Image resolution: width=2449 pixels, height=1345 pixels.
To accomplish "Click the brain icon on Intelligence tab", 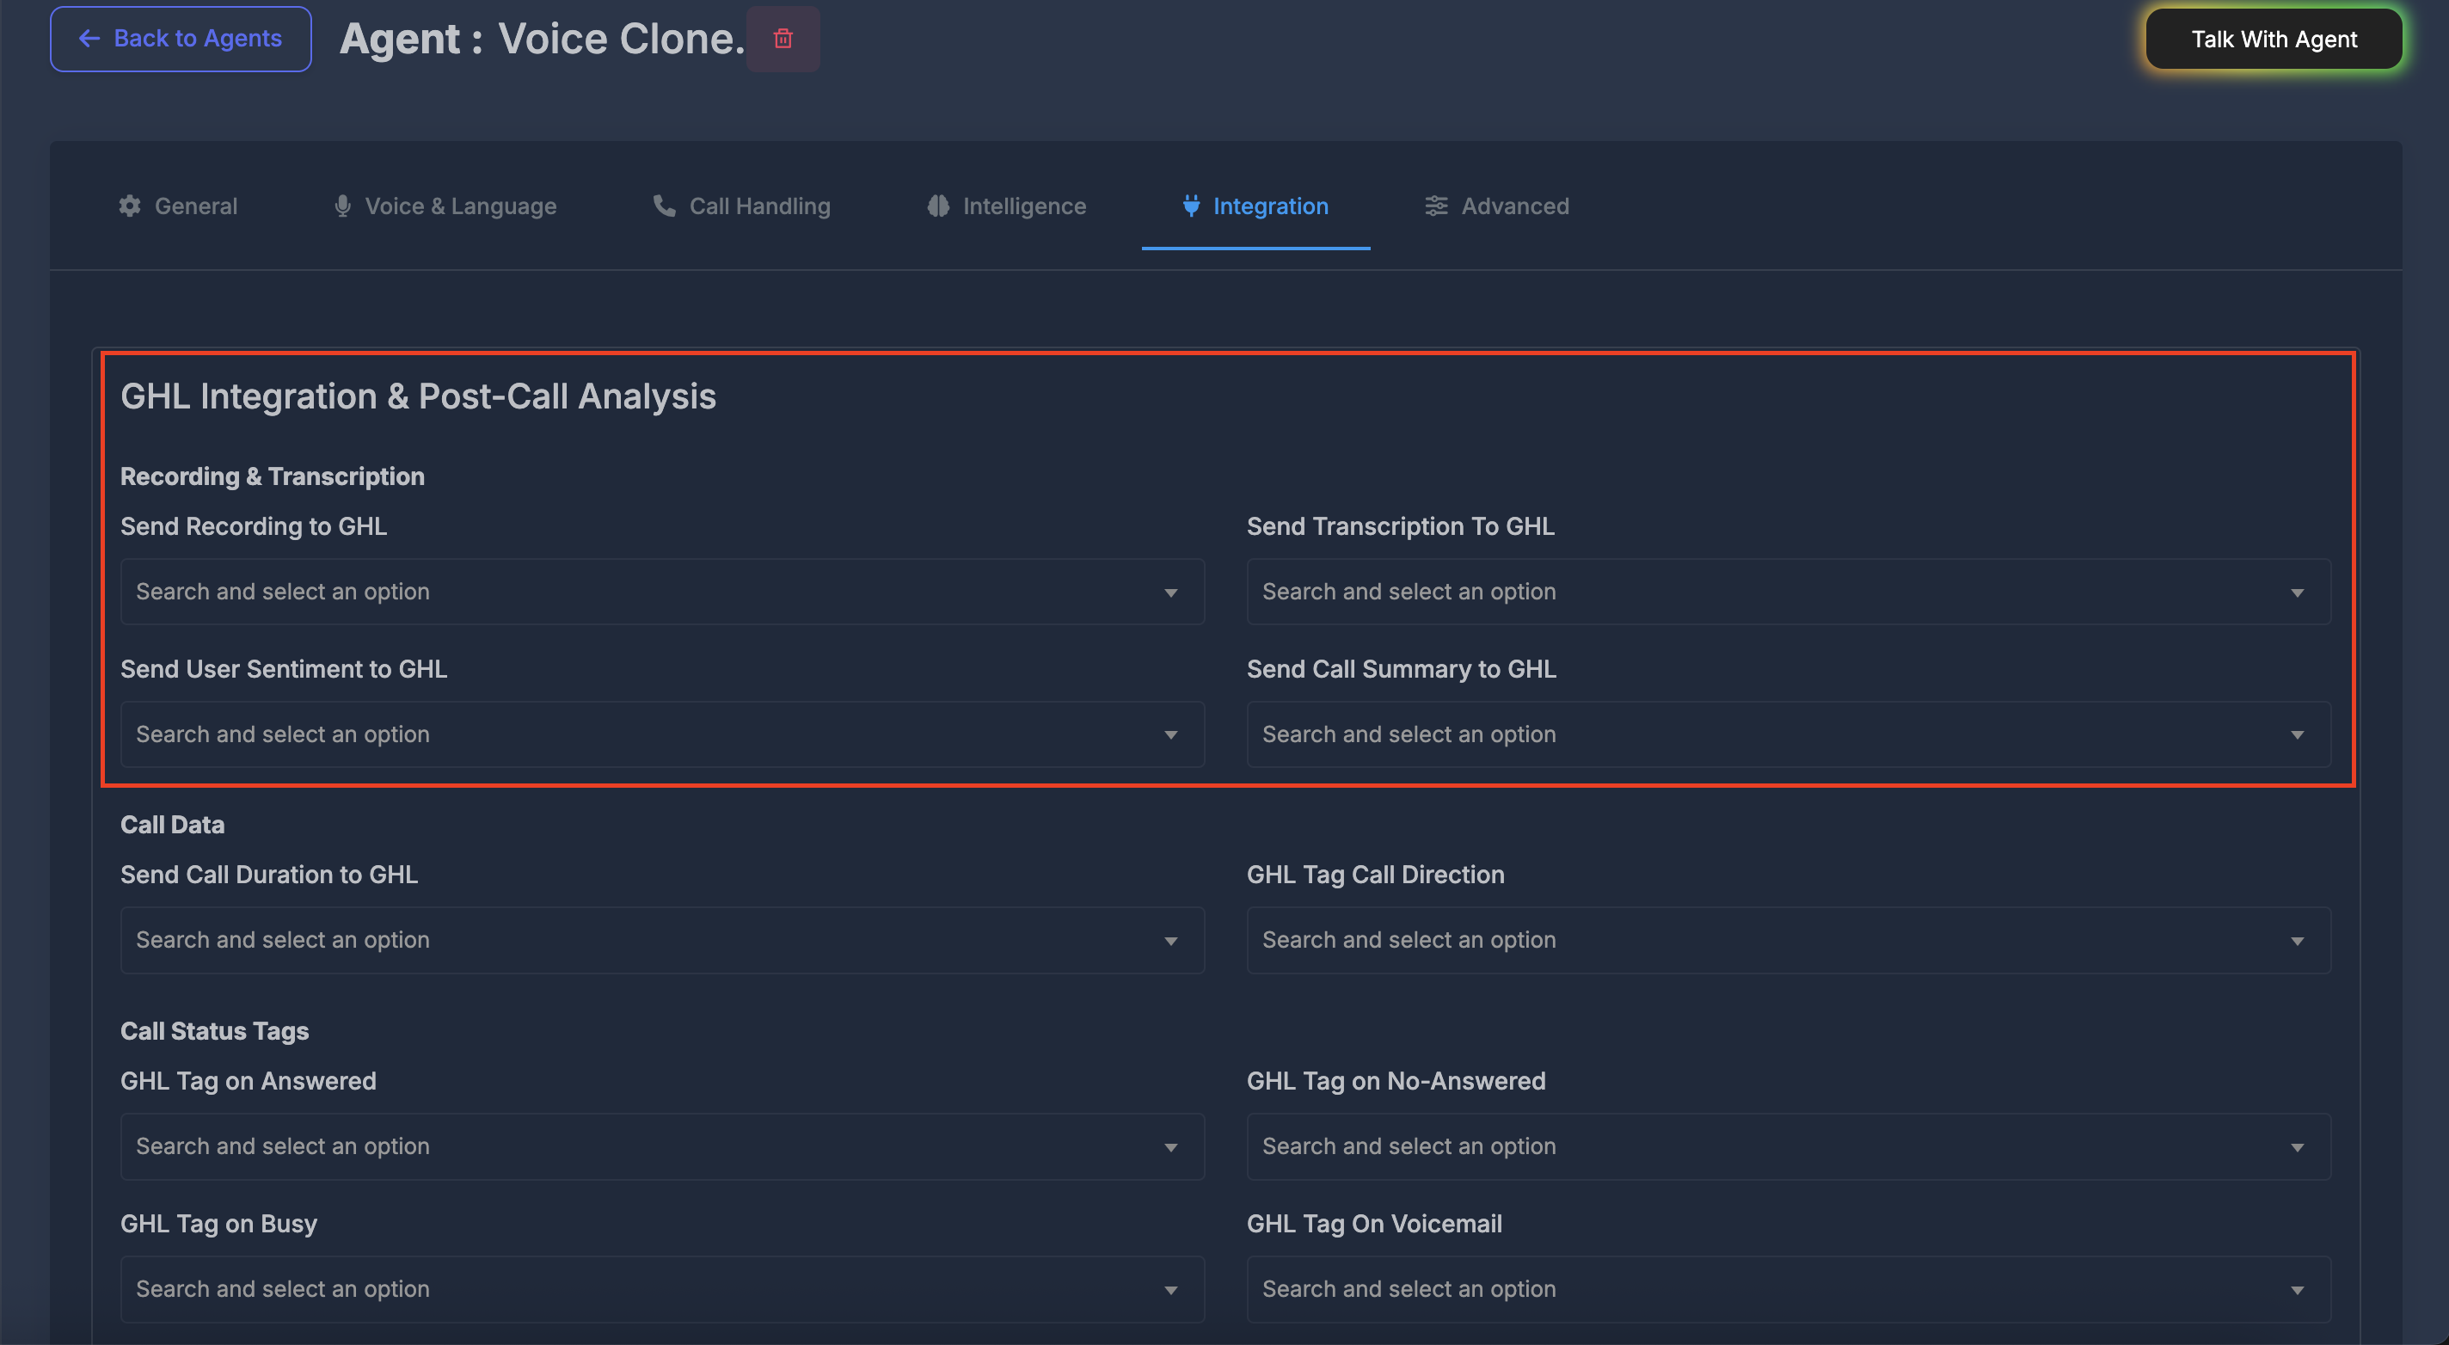I will pyautogui.click(x=938, y=206).
